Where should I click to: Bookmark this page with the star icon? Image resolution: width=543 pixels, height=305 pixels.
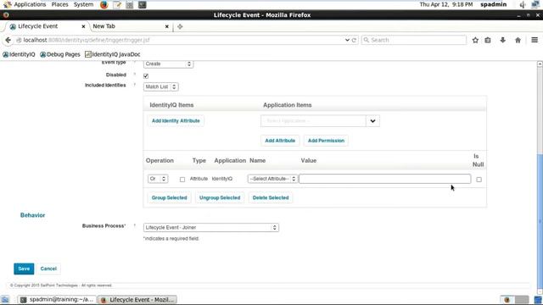475,40
